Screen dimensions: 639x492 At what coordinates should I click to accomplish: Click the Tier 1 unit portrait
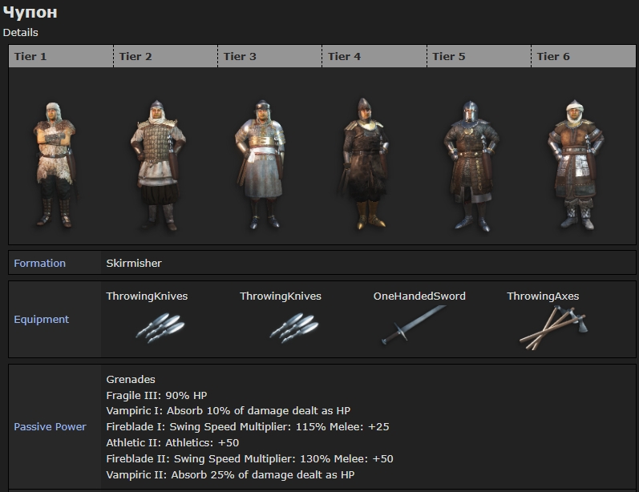coord(55,165)
